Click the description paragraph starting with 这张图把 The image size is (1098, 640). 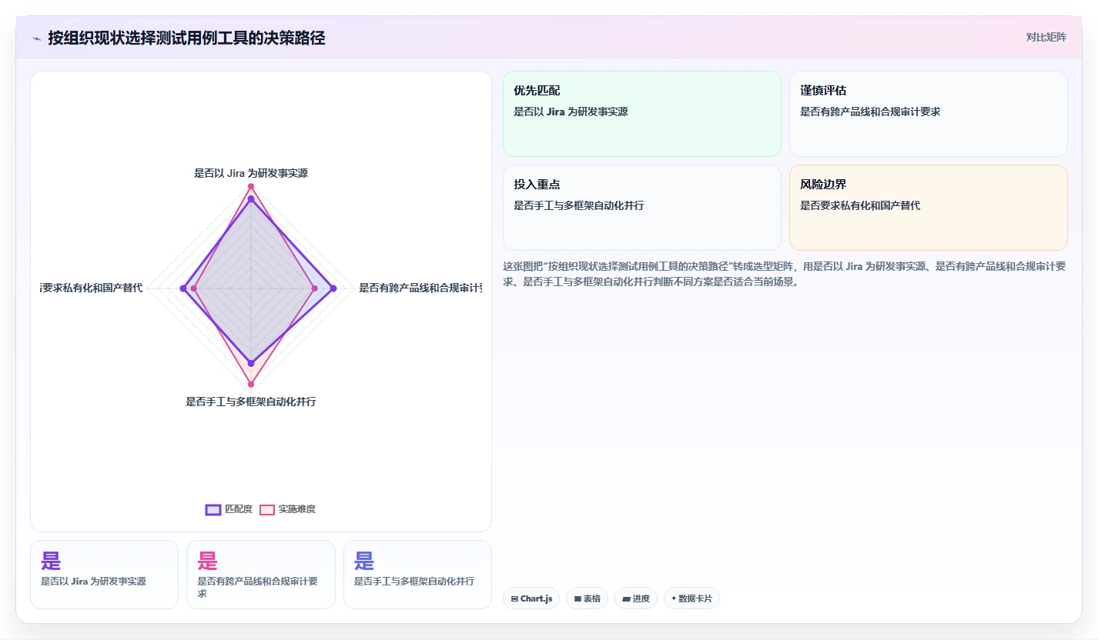pyautogui.click(x=785, y=274)
